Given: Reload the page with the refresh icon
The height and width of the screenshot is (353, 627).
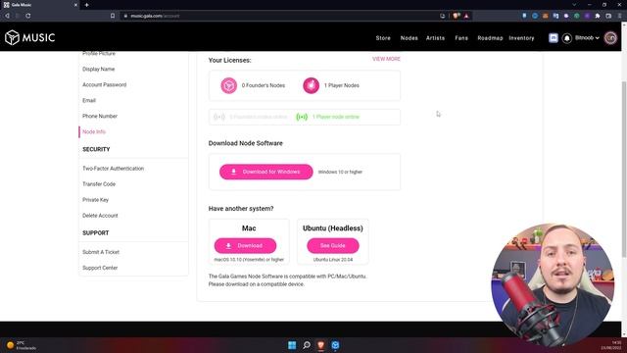Looking at the screenshot, I should coord(28,16).
